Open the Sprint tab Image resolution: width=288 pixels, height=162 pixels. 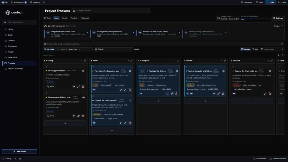(x=65, y=18)
